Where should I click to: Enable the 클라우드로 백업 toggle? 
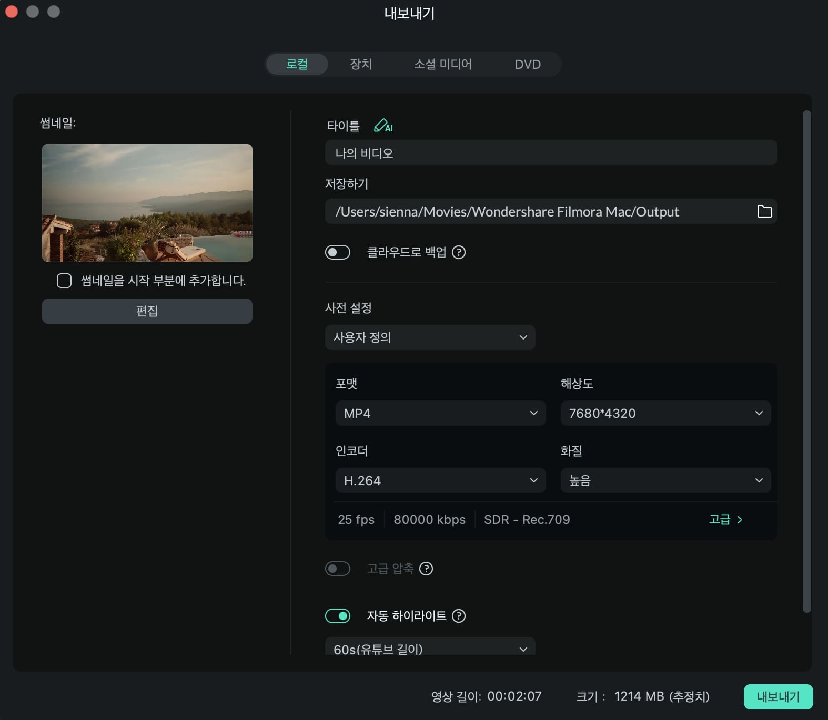click(338, 252)
